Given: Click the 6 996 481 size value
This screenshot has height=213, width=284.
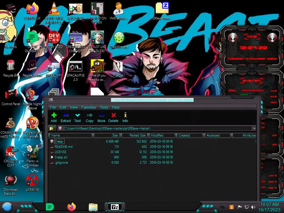Looking at the screenshot, I should click(113, 141).
